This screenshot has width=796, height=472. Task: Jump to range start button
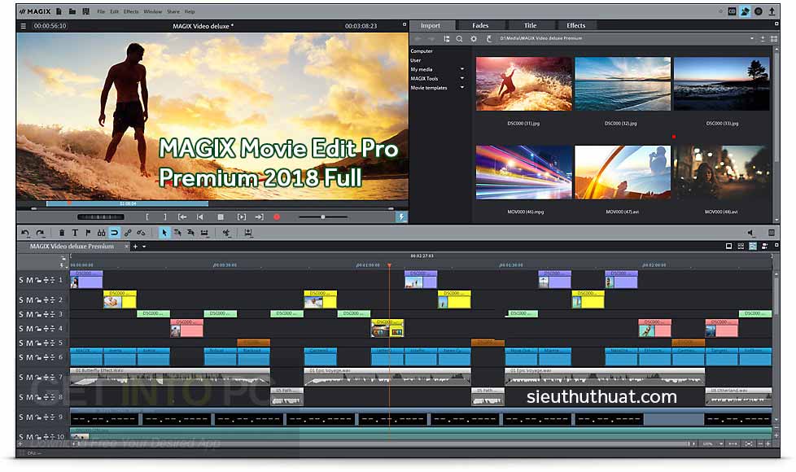[182, 217]
